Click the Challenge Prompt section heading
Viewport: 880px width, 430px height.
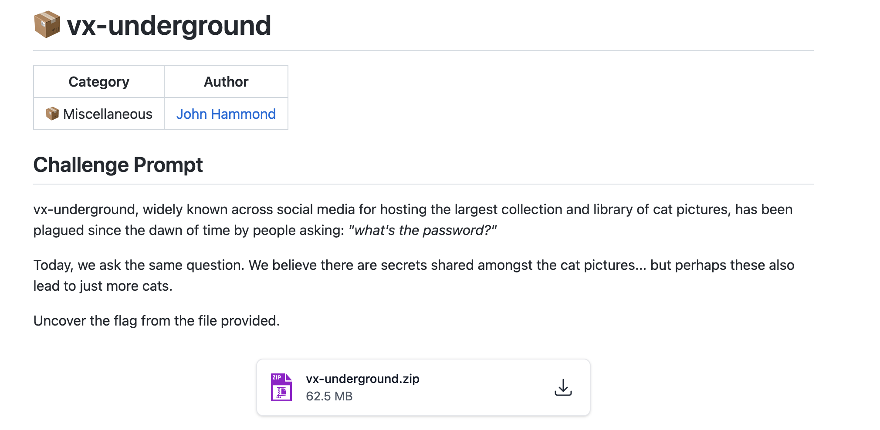click(118, 165)
